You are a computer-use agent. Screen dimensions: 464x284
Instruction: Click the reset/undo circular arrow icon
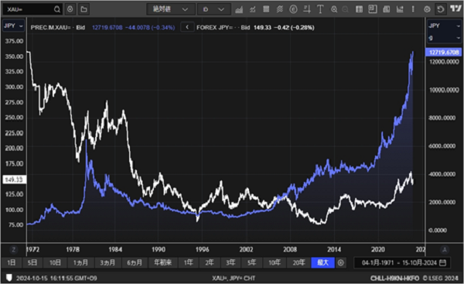tap(441, 9)
